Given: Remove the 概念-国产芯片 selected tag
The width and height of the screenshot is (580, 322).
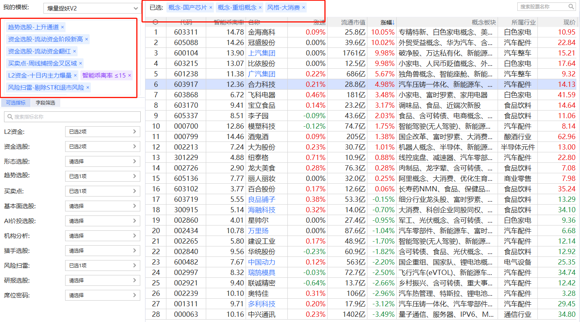Looking at the screenshot, I should click(x=211, y=8).
